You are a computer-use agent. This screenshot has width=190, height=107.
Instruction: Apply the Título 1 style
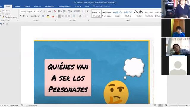click(117, 14)
